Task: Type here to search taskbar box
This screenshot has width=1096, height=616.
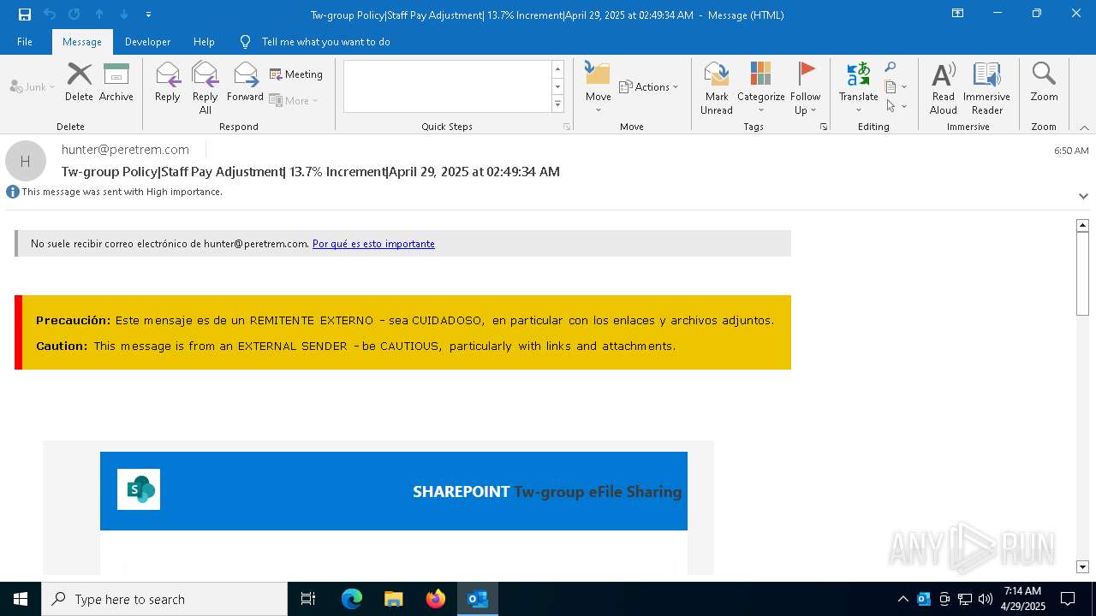Action: [164, 599]
